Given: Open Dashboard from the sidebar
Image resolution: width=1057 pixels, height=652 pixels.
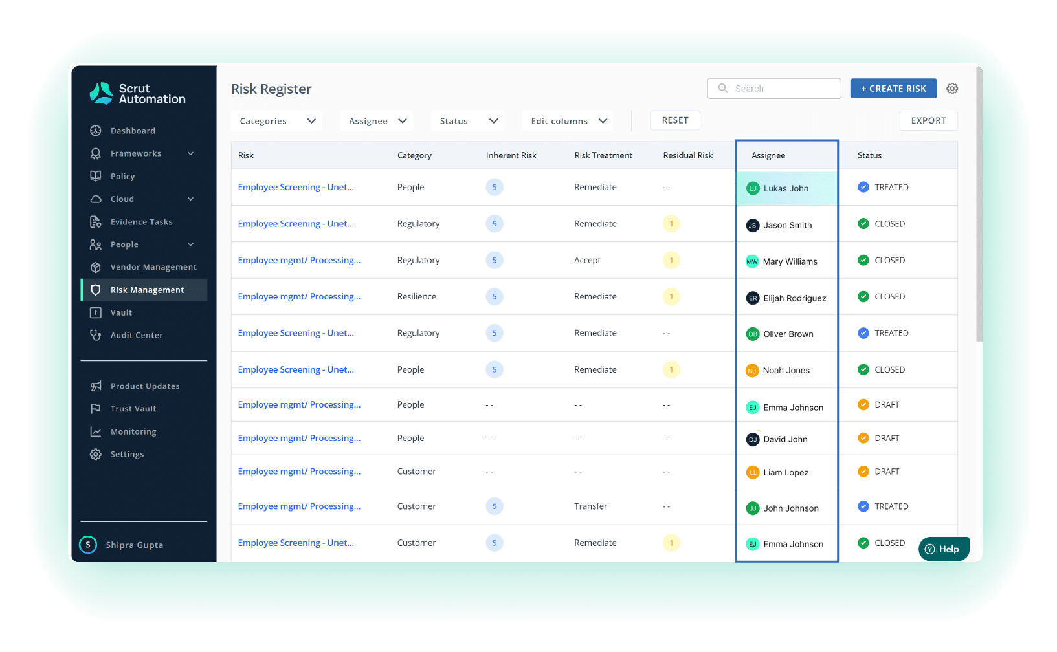Looking at the screenshot, I should point(133,131).
